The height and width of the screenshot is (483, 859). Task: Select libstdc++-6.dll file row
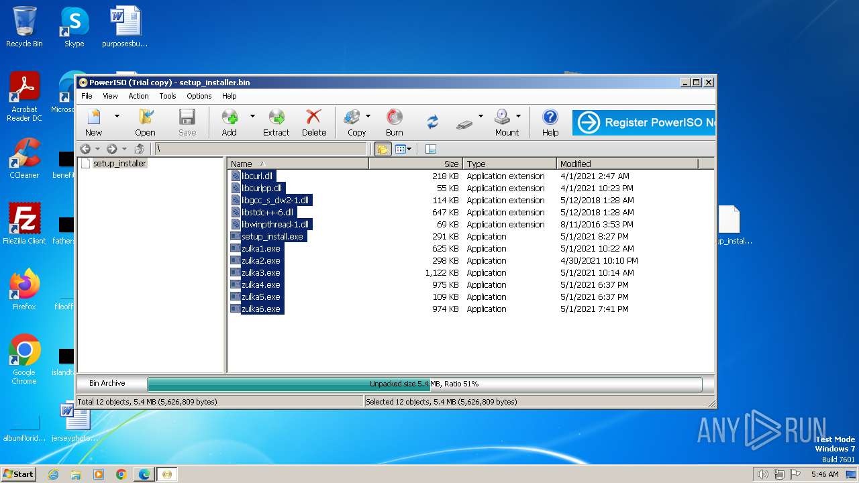(x=267, y=212)
